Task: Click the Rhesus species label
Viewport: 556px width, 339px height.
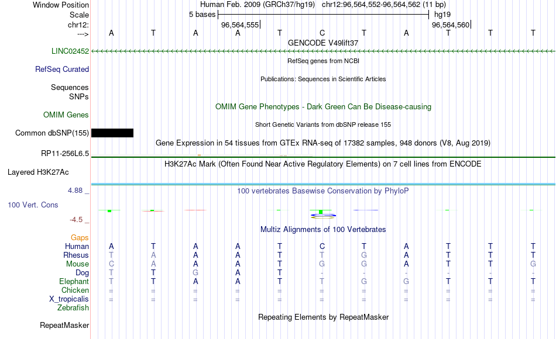Action: click(76, 255)
